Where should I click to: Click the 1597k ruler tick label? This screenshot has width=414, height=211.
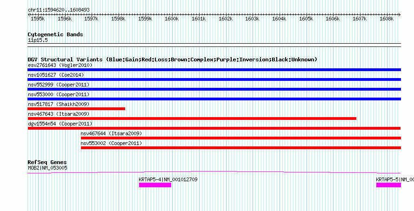(91, 19)
